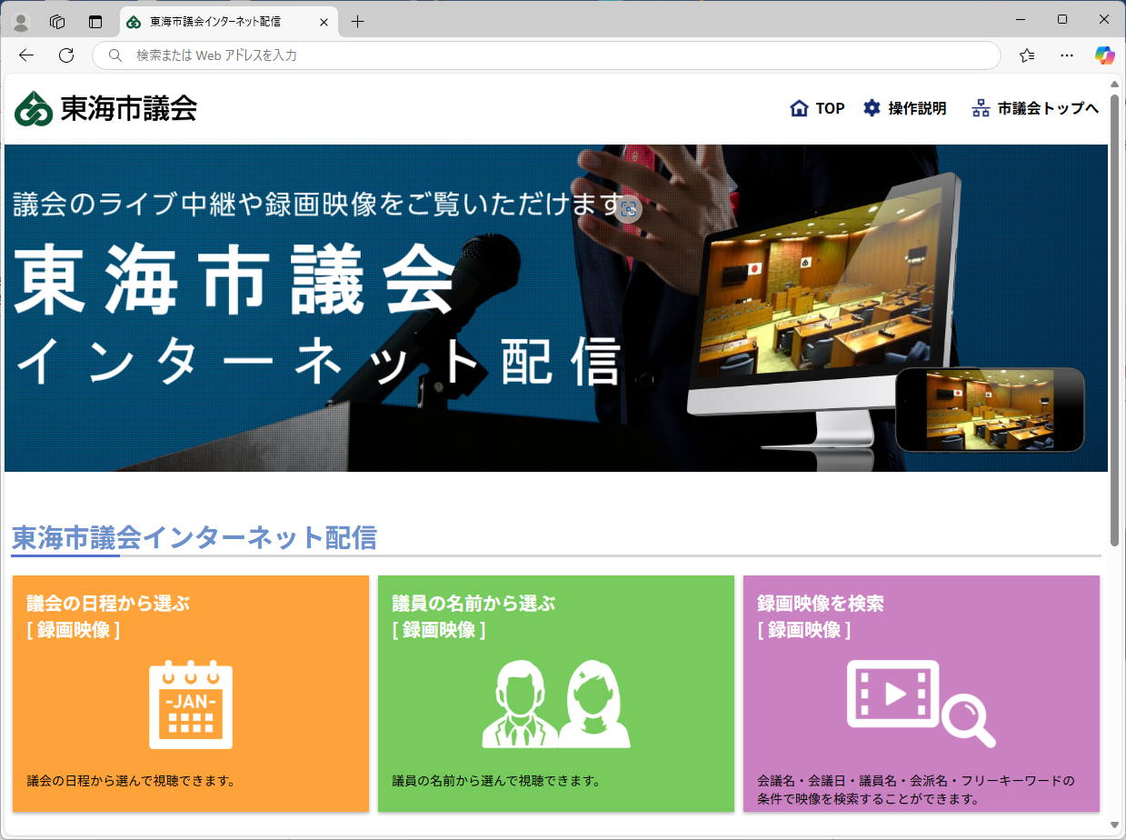Click search magnifier in address bar
The height and width of the screenshot is (840, 1126).
(115, 55)
